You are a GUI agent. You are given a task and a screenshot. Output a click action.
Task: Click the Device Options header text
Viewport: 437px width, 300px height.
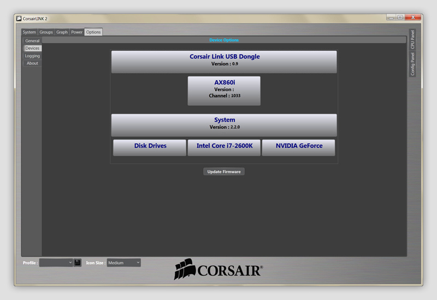224,40
